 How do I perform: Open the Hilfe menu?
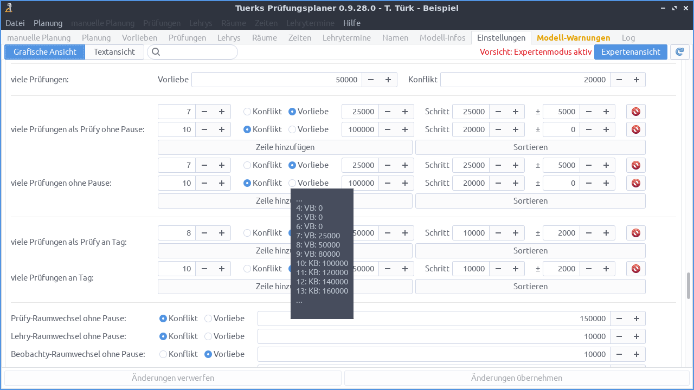click(351, 23)
